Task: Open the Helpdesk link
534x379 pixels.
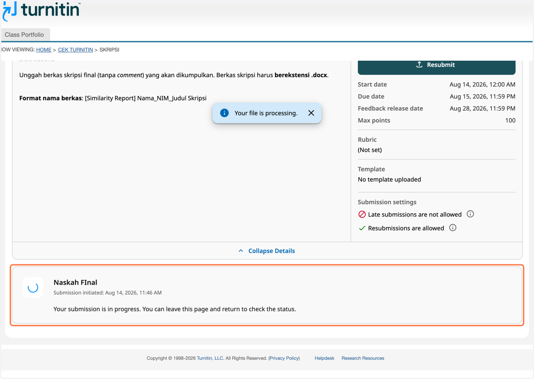Action: tap(324, 358)
